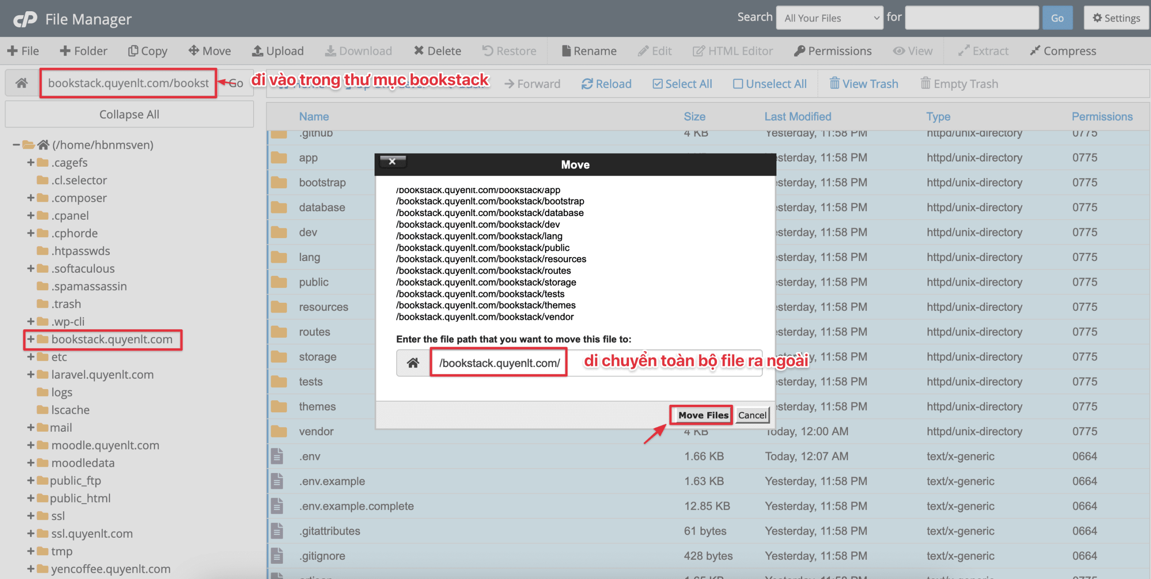Focus the search text field

pyautogui.click(x=972, y=18)
